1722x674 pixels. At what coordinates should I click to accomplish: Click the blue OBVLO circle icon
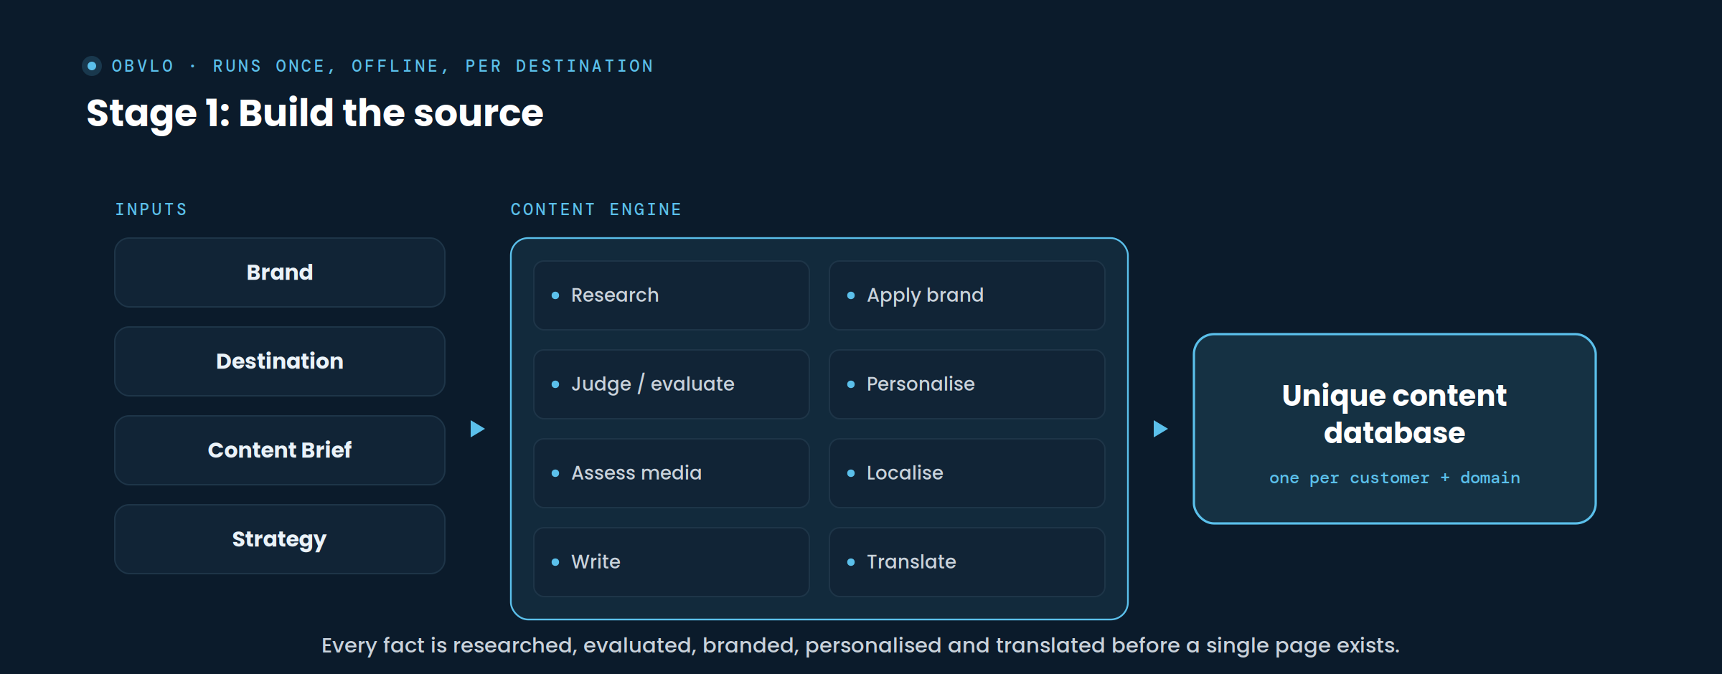point(92,66)
